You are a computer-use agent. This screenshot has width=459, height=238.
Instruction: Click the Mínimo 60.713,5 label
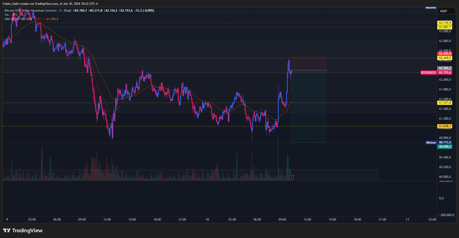click(x=439, y=142)
